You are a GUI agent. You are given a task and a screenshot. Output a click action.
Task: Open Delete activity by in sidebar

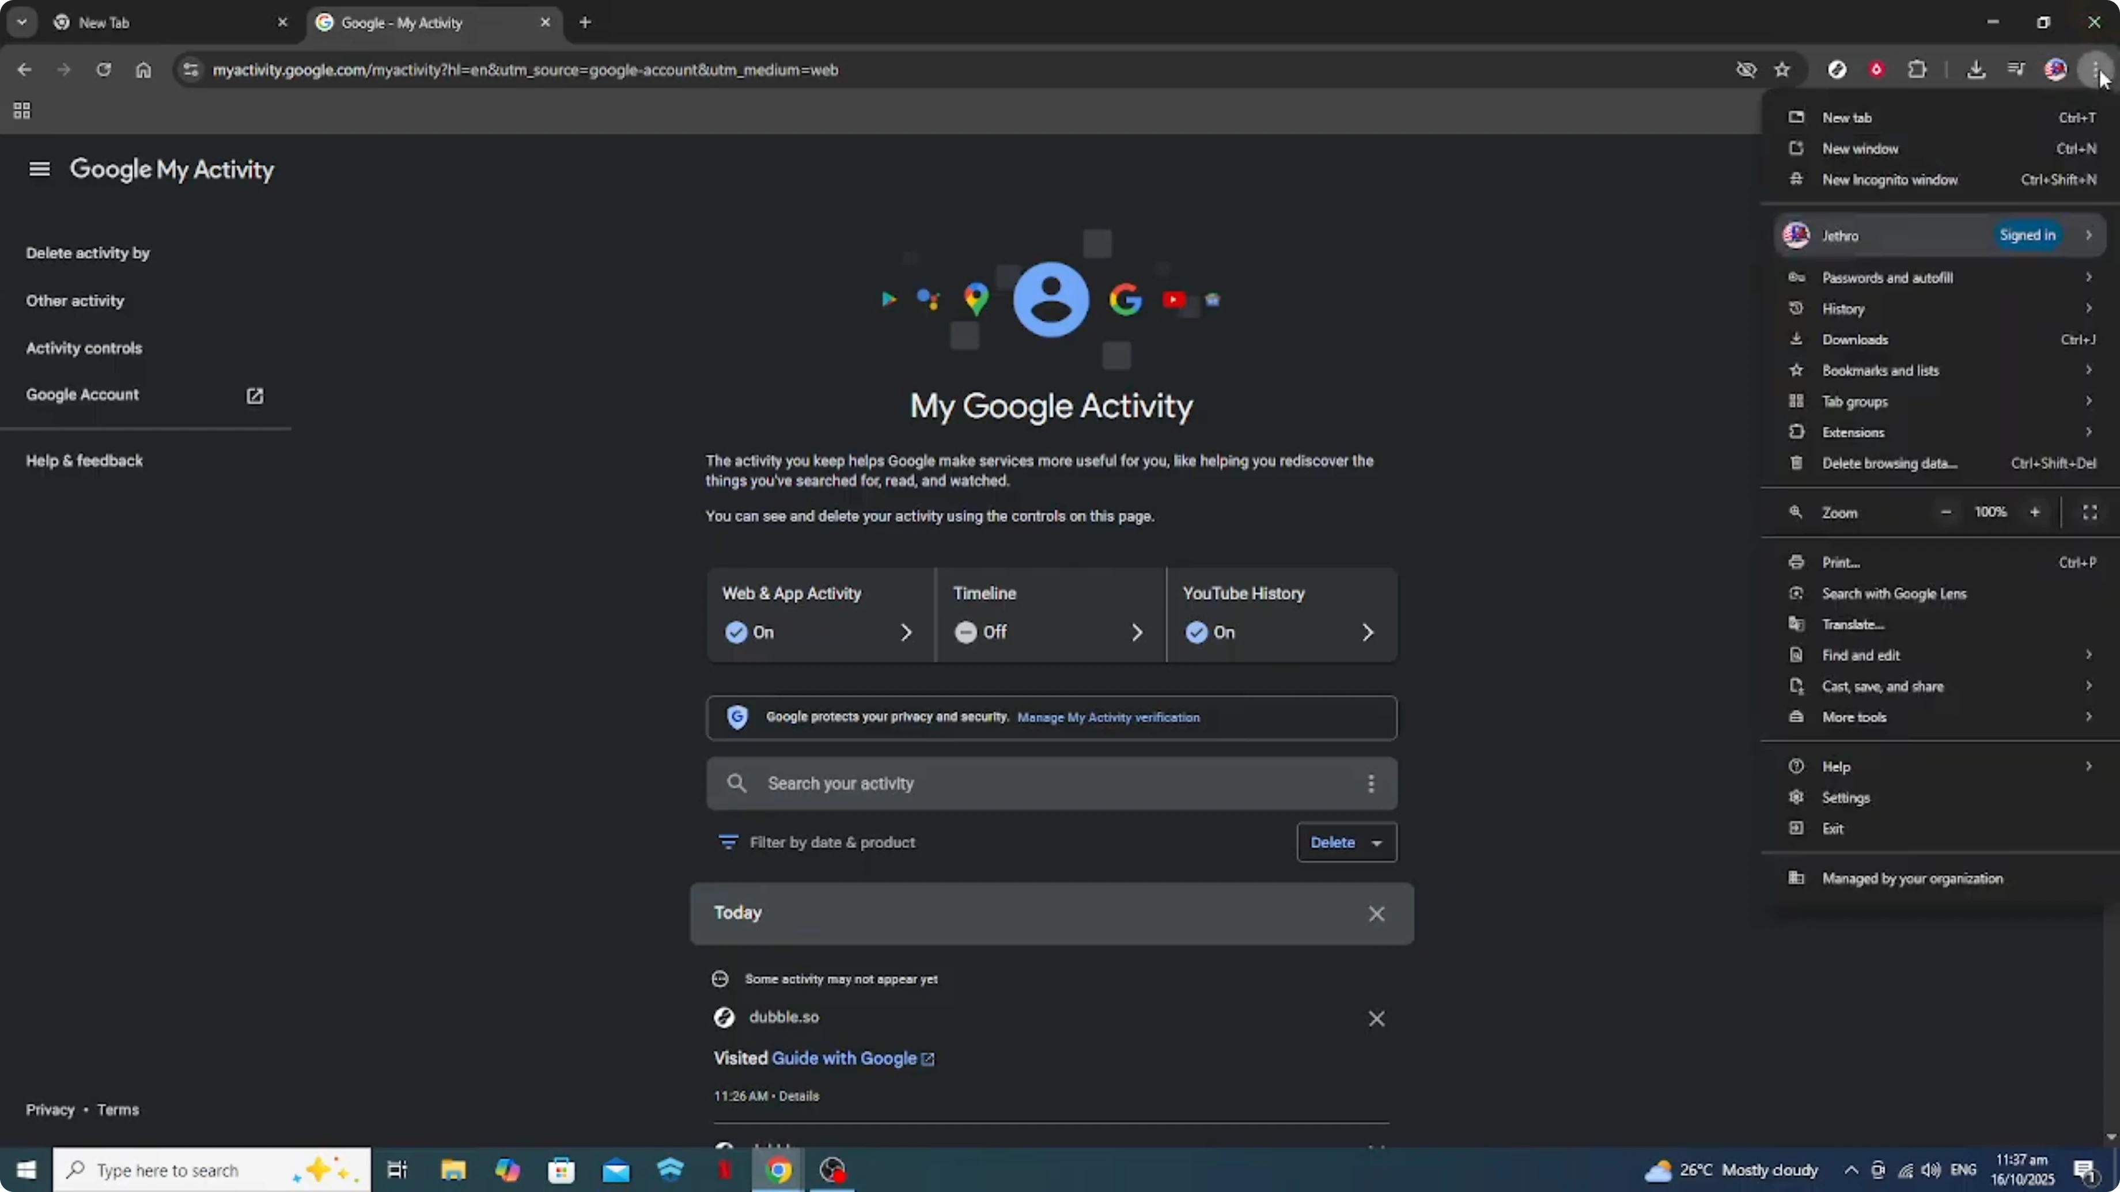(88, 253)
